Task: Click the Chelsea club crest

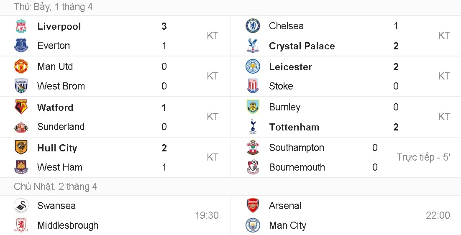Action: [x=253, y=26]
